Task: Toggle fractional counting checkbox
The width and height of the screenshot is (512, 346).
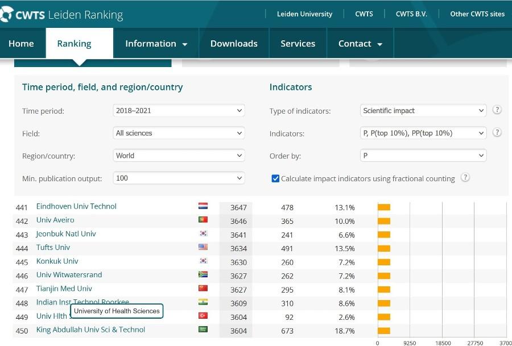Action: point(275,178)
